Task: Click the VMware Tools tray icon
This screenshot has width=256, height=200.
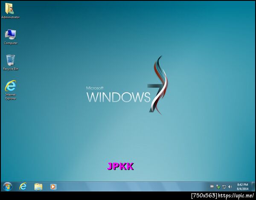Action: tap(212, 186)
